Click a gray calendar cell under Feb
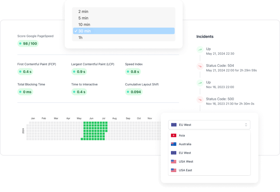280x192 pixels. point(44,129)
